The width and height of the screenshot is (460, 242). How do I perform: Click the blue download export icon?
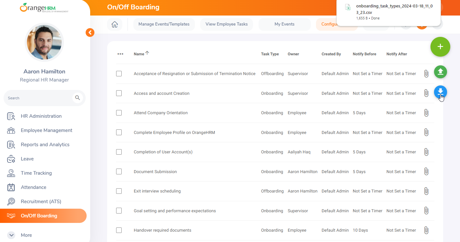pos(440,92)
